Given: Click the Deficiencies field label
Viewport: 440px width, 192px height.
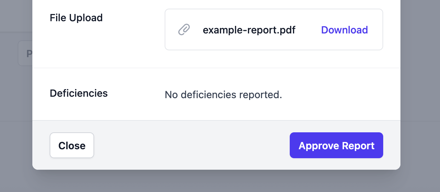Looking at the screenshot, I should click(x=79, y=93).
